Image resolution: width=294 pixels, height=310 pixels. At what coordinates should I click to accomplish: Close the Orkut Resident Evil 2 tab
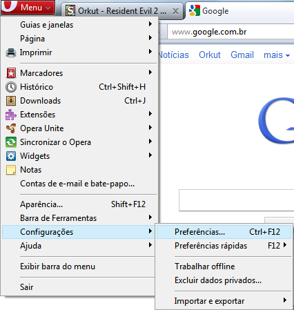(175, 11)
